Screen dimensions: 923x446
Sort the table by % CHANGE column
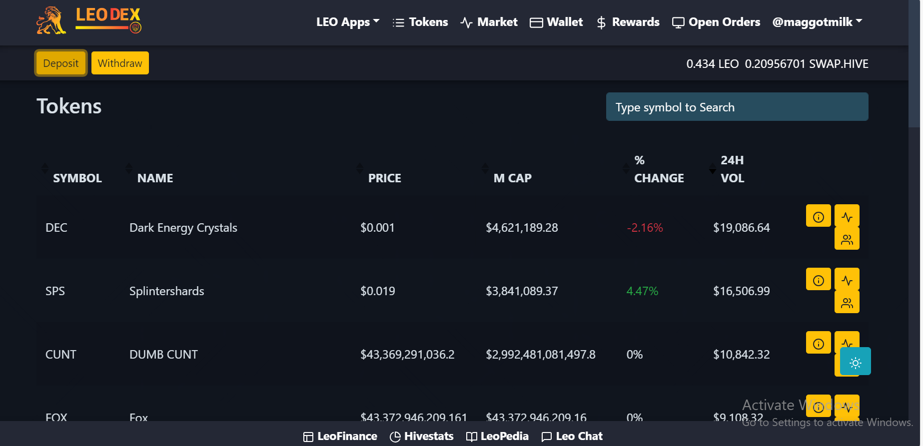point(659,169)
